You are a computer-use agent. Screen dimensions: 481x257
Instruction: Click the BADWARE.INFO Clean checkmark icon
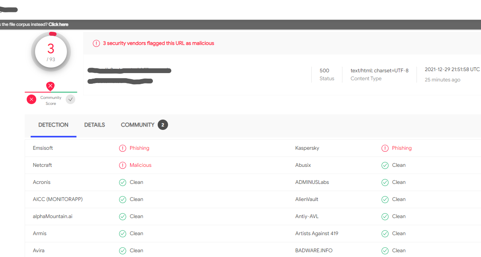[385, 251]
